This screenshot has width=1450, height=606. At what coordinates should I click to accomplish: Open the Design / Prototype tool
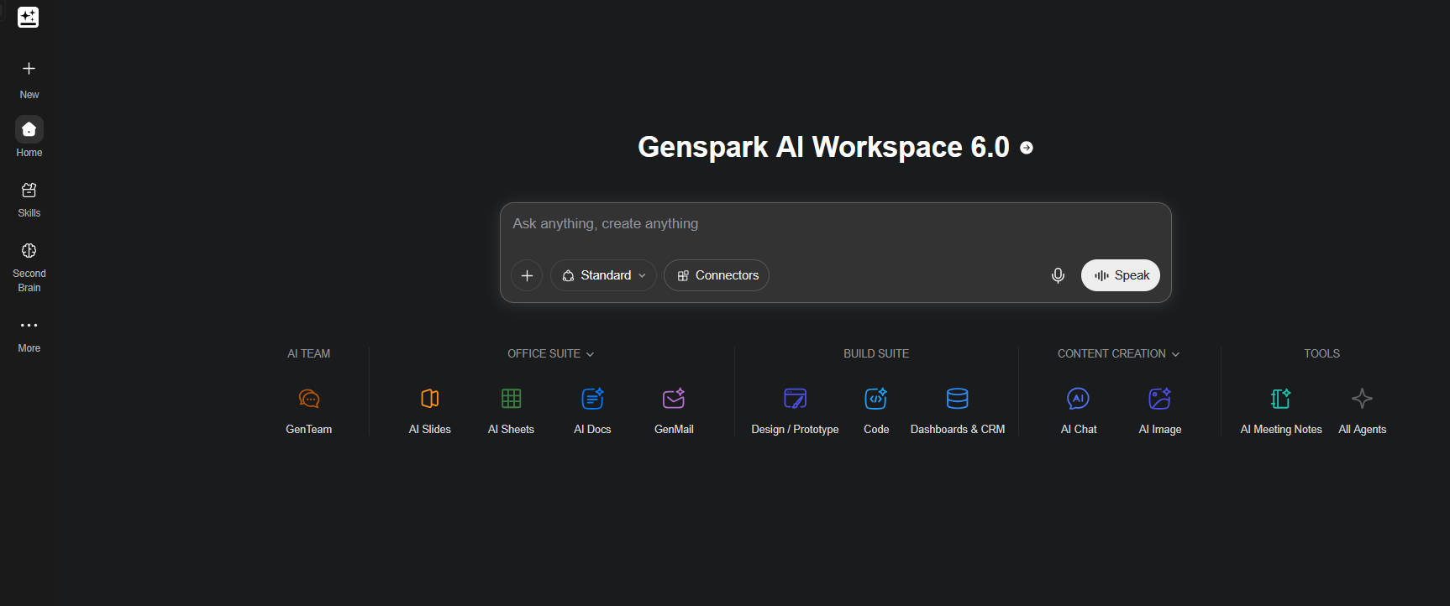click(795, 411)
